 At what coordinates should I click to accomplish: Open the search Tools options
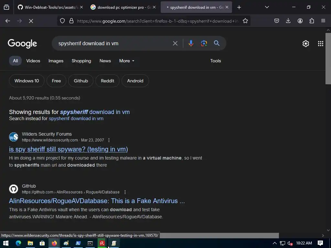(x=216, y=61)
